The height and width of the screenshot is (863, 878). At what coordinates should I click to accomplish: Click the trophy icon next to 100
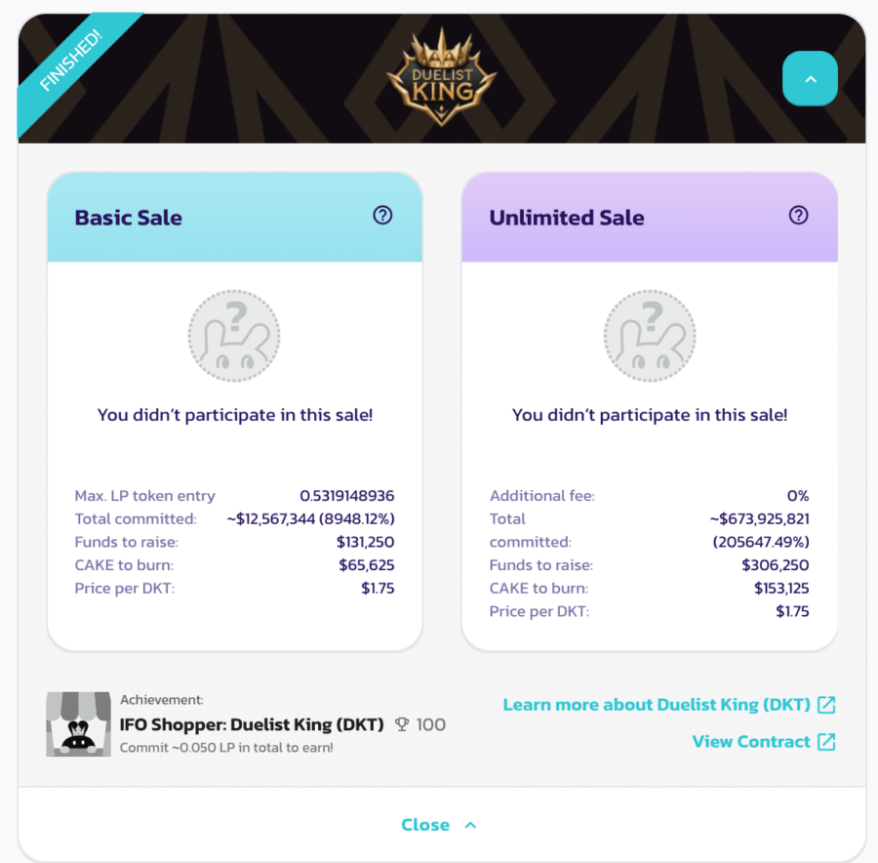pos(402,724)
